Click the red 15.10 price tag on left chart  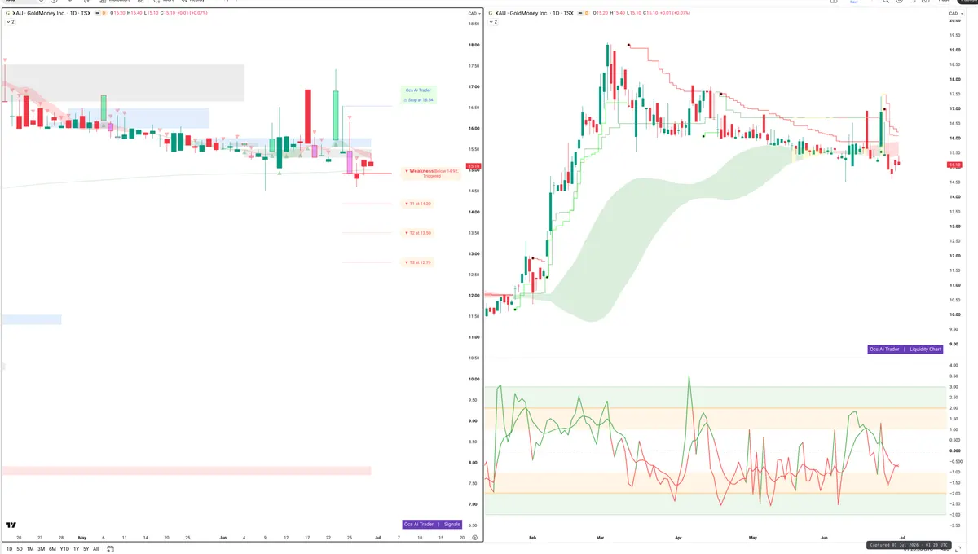pos(474,166)
